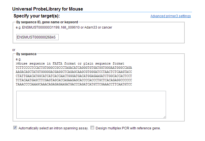Click the example sequence line starting TCTTCCCCTCC

(x=74, y=68)
